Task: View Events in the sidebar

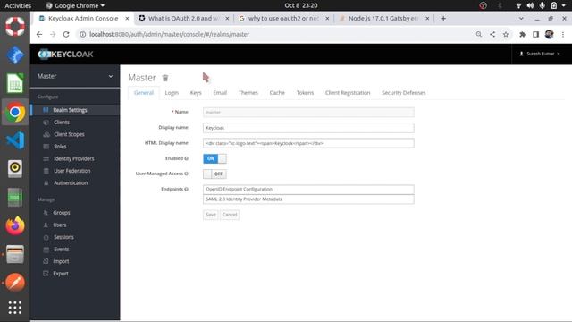Action: click(62, 249)
